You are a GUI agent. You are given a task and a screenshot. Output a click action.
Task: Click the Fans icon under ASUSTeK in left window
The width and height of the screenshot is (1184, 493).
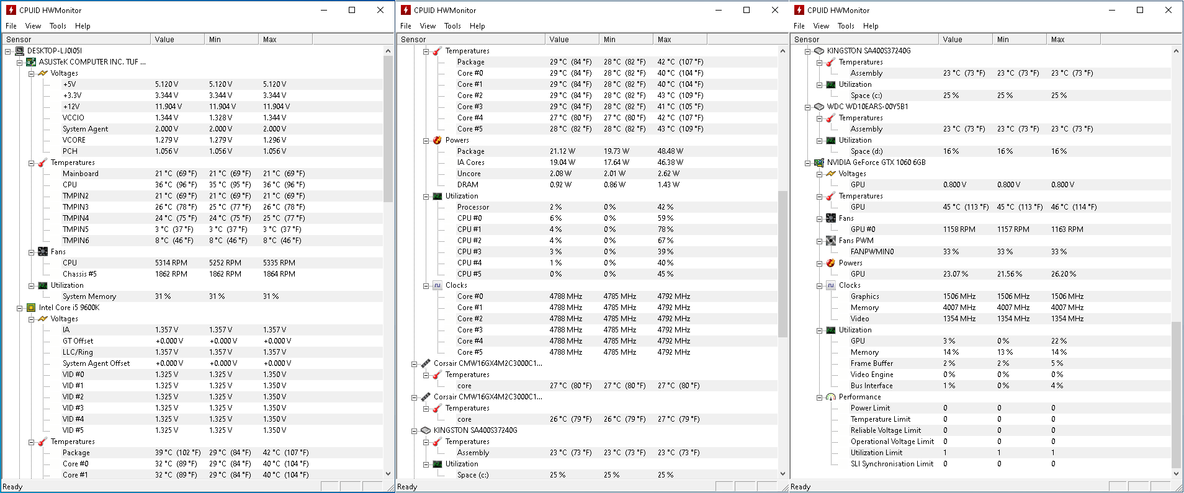[x=43, y=252]
